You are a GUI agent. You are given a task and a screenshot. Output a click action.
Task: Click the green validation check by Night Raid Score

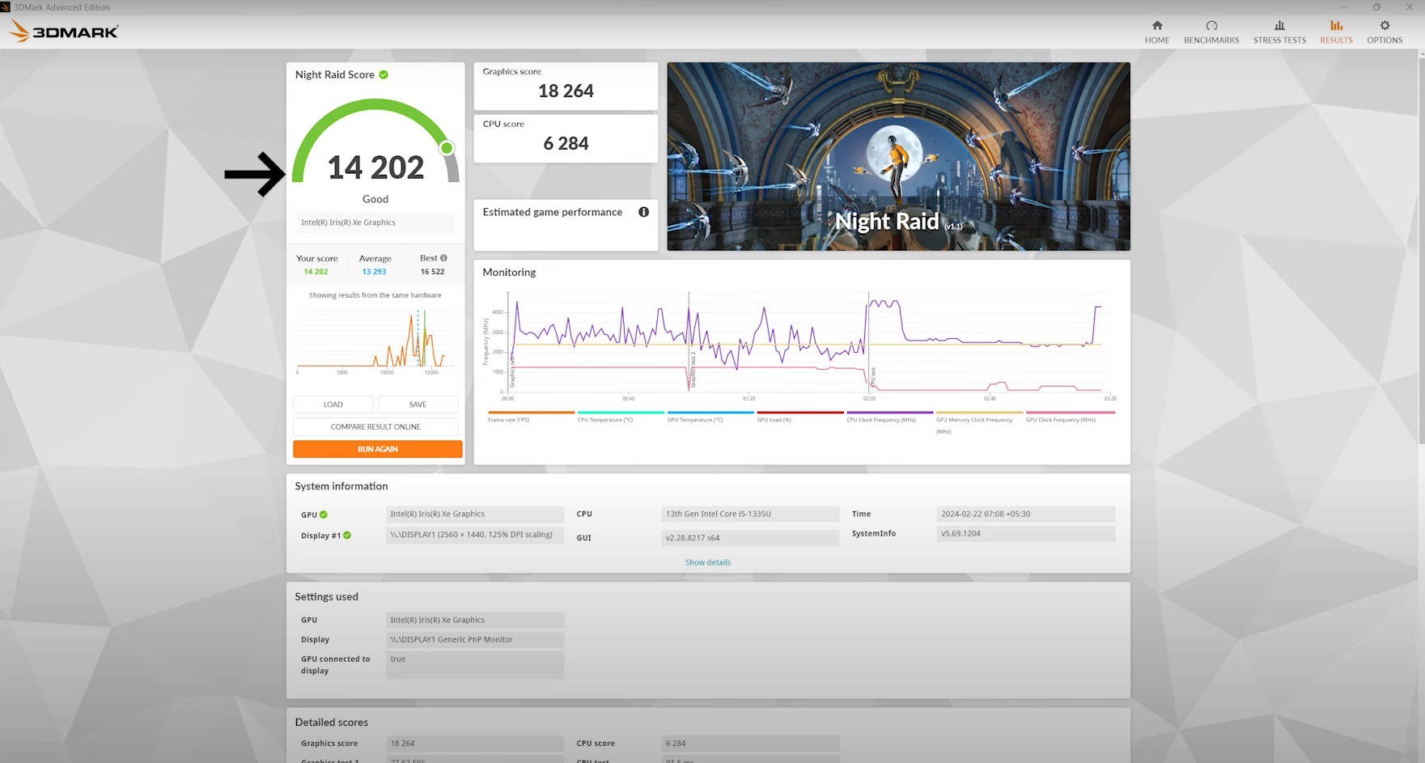click(384, 74)
